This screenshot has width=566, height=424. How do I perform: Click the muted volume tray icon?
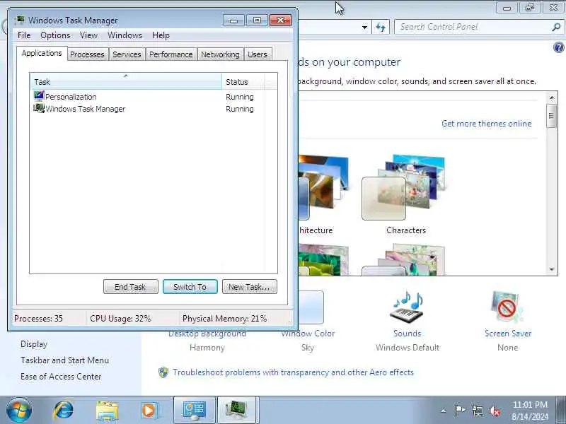pos(495,411)
